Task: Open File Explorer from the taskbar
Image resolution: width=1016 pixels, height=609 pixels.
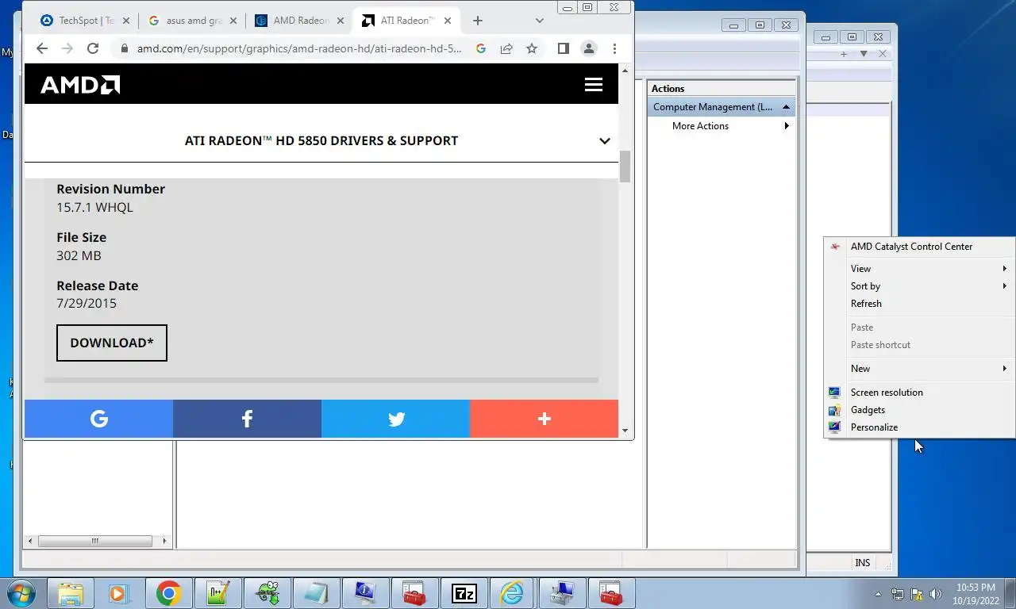Action: coord(71,593)
